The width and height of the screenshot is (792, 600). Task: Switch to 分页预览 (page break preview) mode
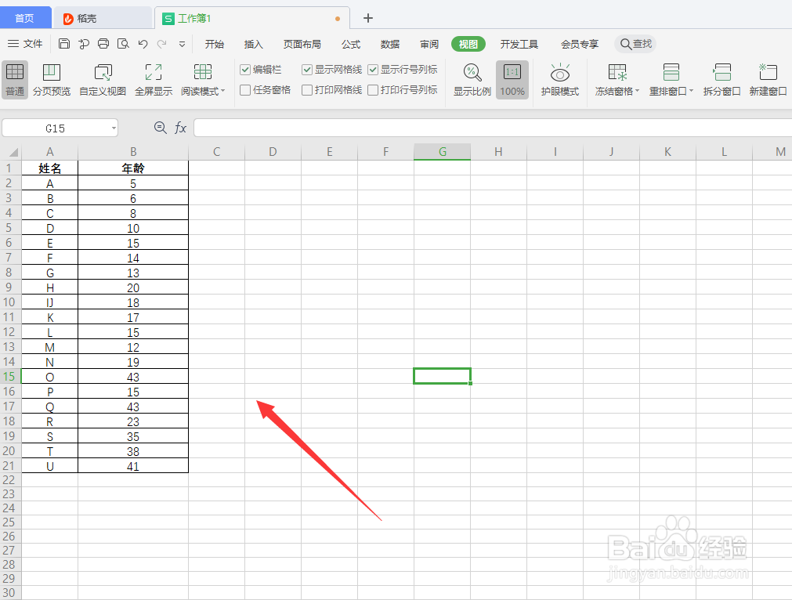coord(51,79)
